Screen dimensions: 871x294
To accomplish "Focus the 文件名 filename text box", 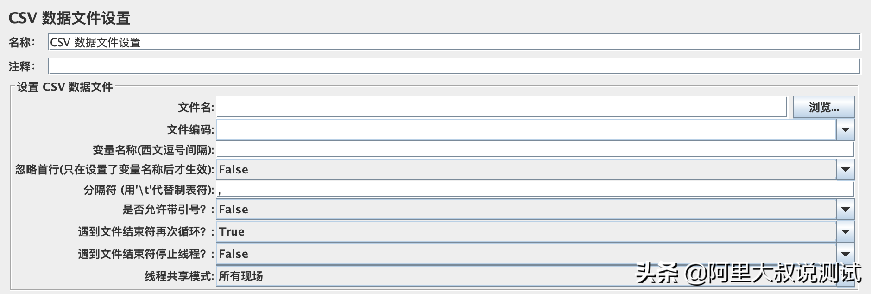I will coord(501,107).
